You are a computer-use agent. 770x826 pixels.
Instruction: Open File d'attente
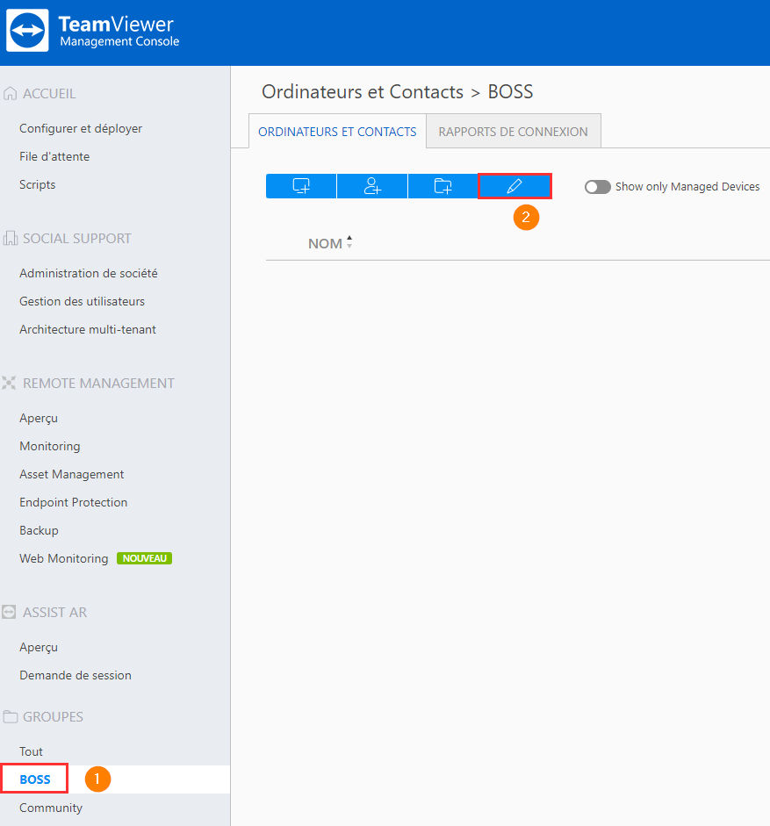(54, 156)
